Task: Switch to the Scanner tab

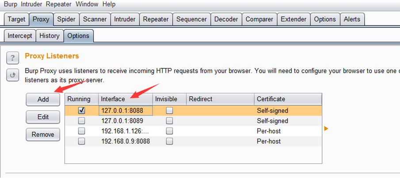Action: click(95, 19)
